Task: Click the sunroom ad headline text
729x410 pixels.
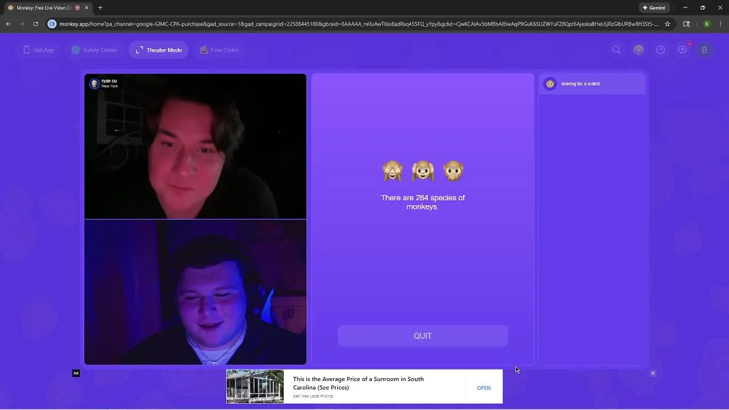Action: click(358, 383)
